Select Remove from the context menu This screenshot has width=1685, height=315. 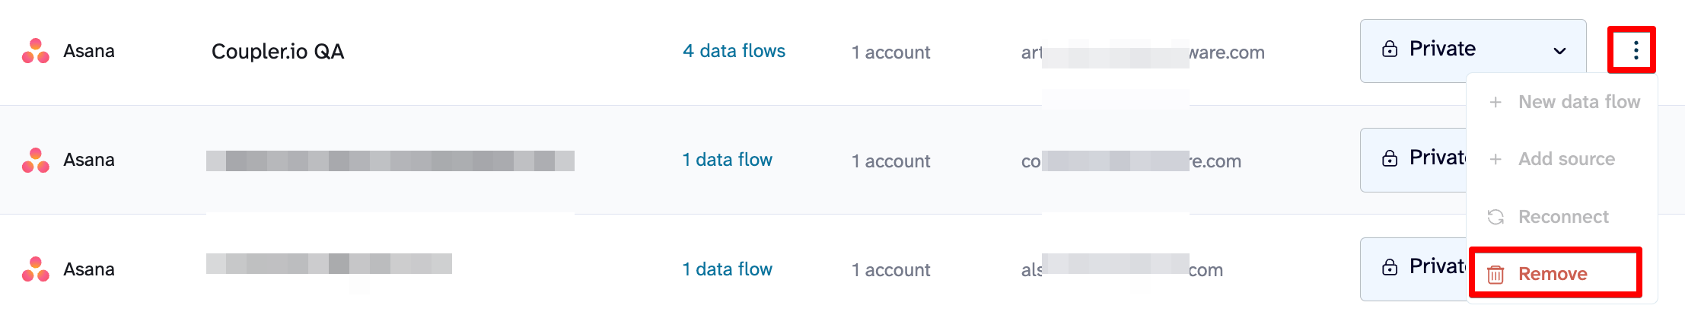click(x=1553, y=274)
